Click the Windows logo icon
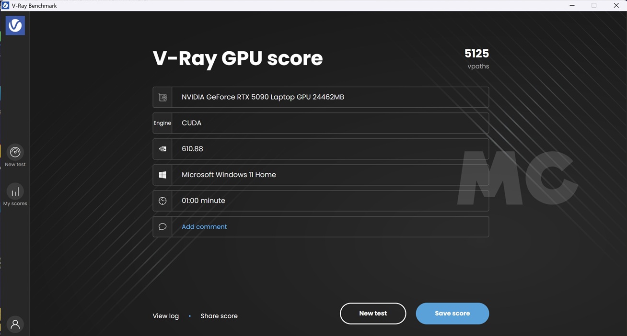The image size is (627, 336). tap(163, 175)
